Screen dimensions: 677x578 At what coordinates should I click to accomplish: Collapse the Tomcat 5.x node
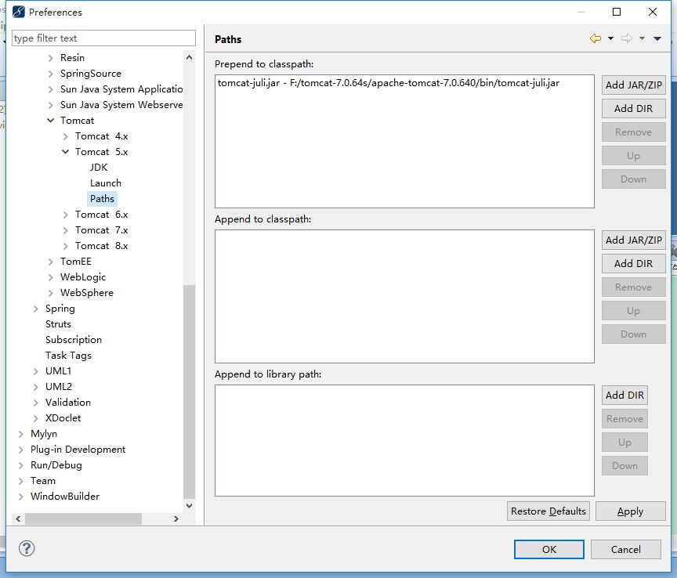[65, 152]
